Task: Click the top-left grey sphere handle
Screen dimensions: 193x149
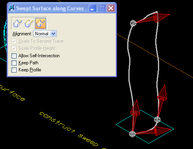Action: 133,23
